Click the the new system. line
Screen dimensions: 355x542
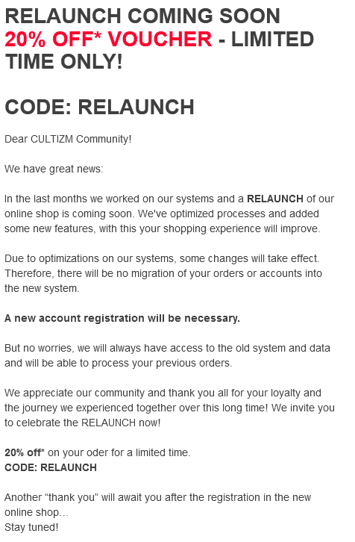[x=42, y=288]
